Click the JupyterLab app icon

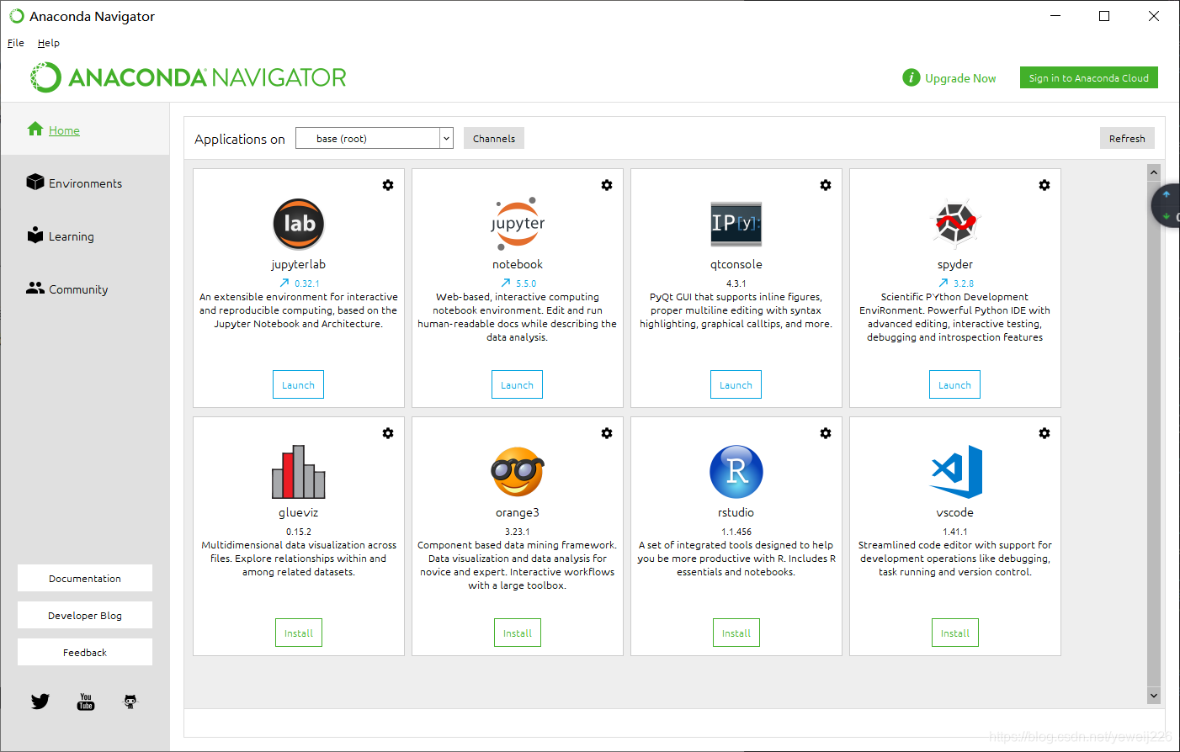pos(299,224)
